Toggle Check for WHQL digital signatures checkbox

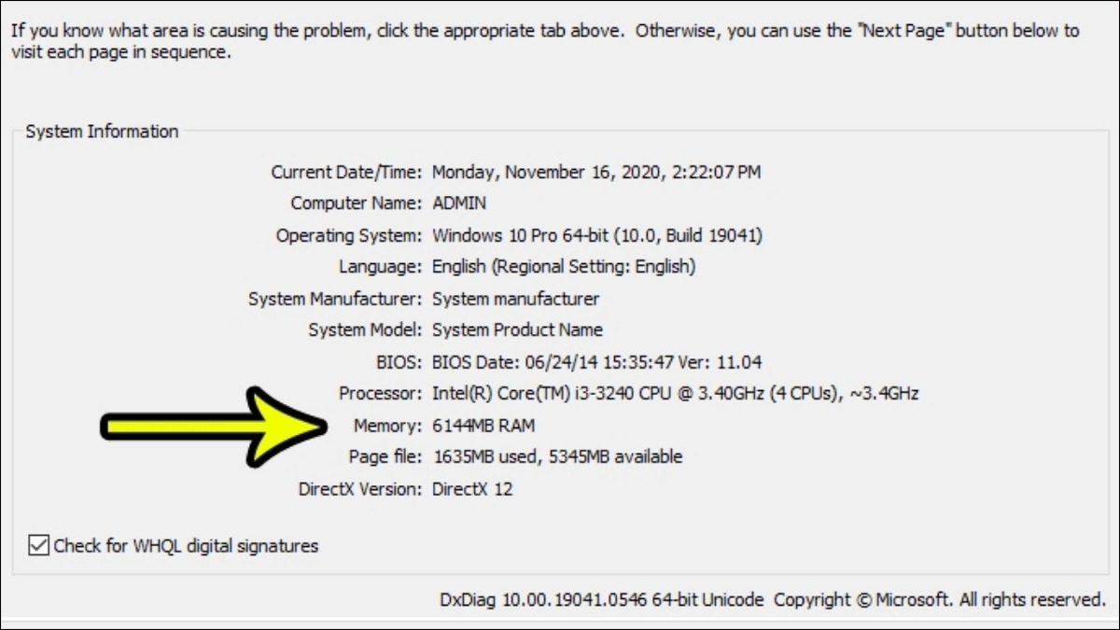pos(38,545)
